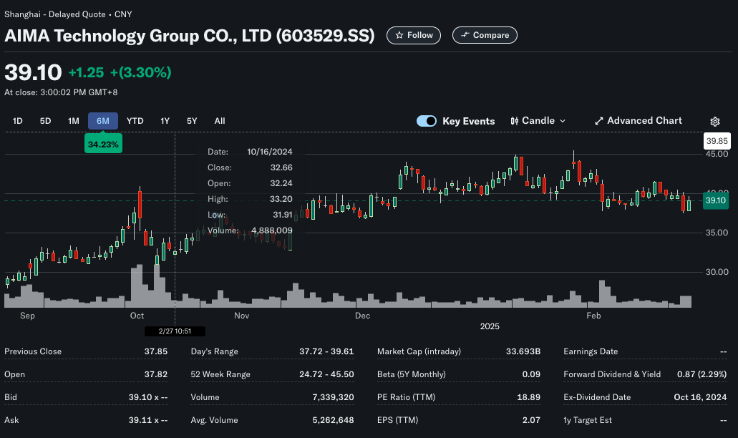The height and width of the screenshot is (438, 738).
Task: Toggle the Key Events switch
Action: 427,121
